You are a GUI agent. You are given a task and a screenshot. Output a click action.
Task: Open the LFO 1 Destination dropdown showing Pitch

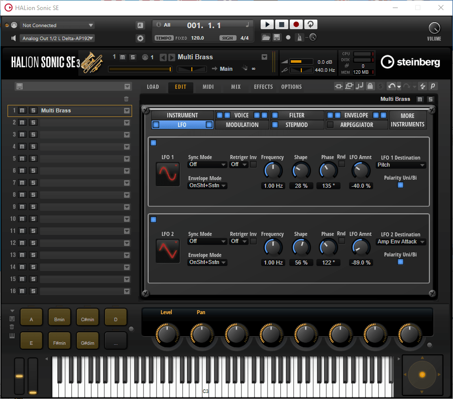click(401, 165)
